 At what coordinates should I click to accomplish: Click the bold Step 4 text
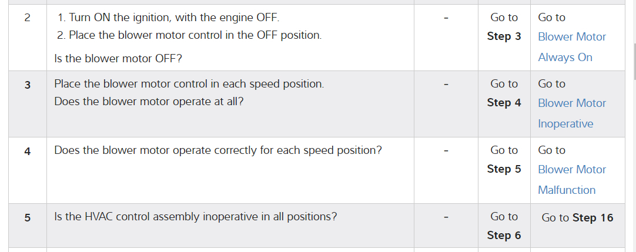click(504, 103)
